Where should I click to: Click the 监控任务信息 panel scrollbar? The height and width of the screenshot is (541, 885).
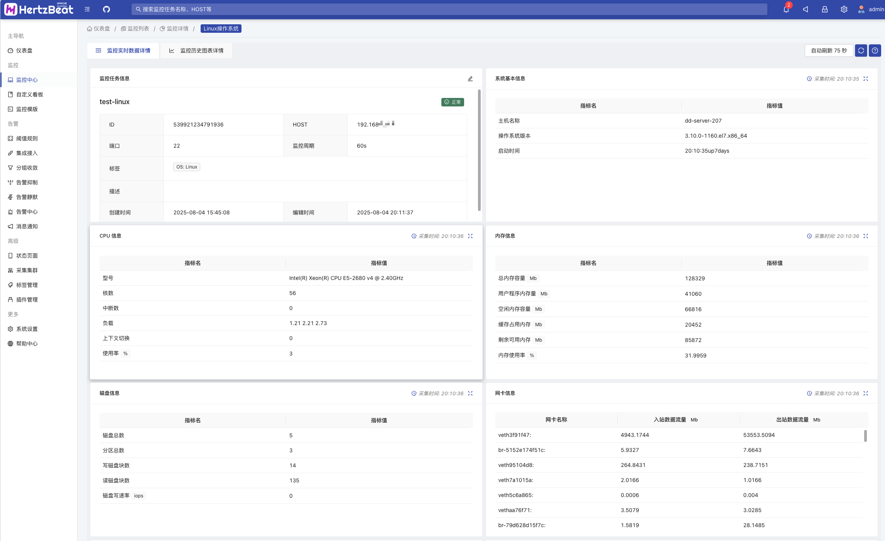click(x=479, y=150)
